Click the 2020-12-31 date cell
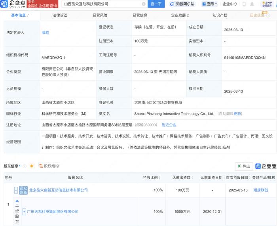Image resolution: width=277 pixels, height=226 pixels. point(212,211)
